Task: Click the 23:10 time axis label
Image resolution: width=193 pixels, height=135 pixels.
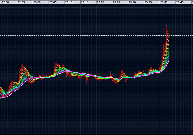Action: coord(69,2)
